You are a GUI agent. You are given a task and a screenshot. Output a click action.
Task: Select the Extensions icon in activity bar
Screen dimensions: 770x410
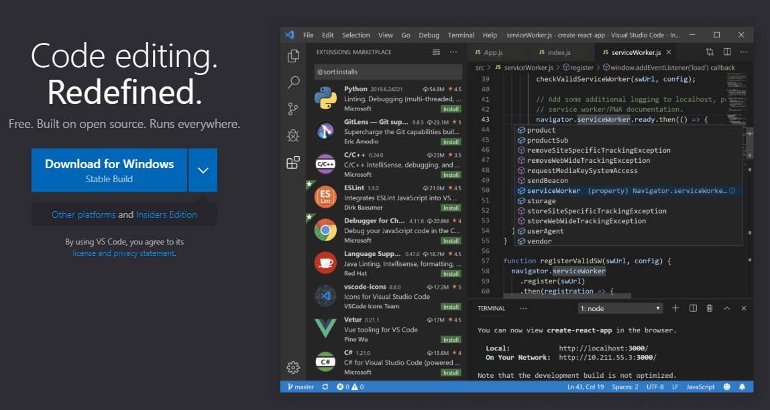[x=293, y=163]
